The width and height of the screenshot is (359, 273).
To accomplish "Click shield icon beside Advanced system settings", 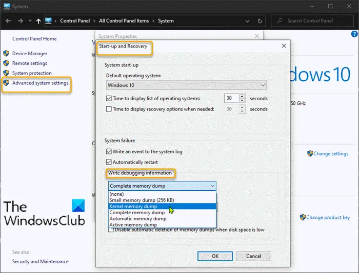I will pos(6,83).
